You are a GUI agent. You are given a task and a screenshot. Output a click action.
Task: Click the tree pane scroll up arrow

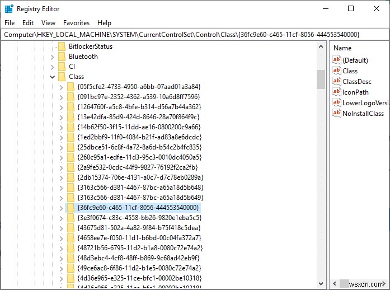click(x=321, y=47)
